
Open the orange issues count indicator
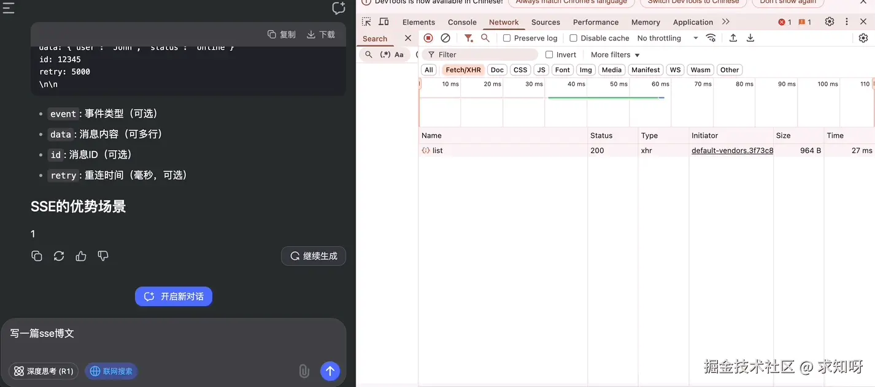804,22
